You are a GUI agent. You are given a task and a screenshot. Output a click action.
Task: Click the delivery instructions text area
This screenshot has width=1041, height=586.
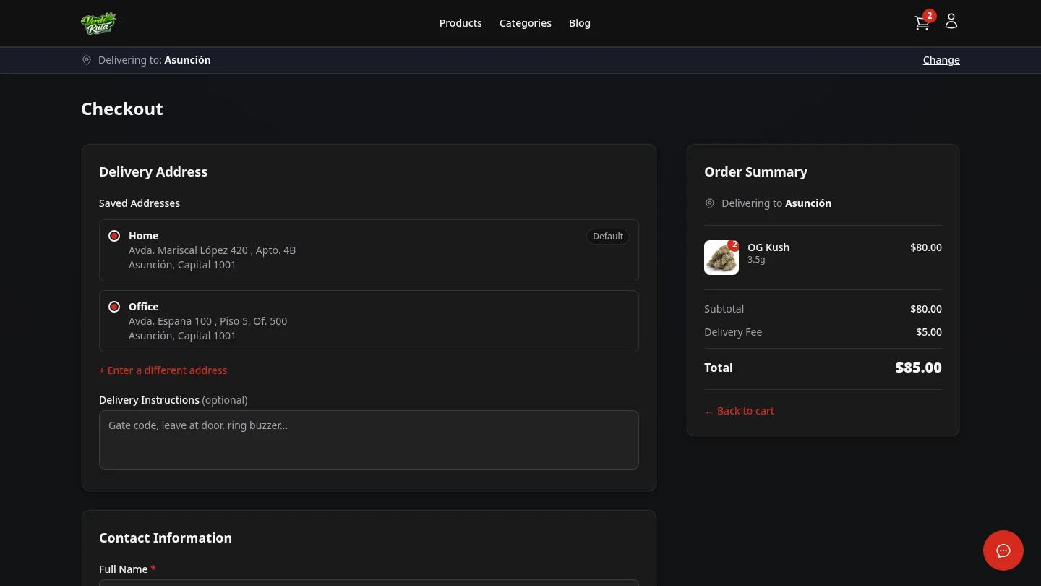click(x=369, y=439)
